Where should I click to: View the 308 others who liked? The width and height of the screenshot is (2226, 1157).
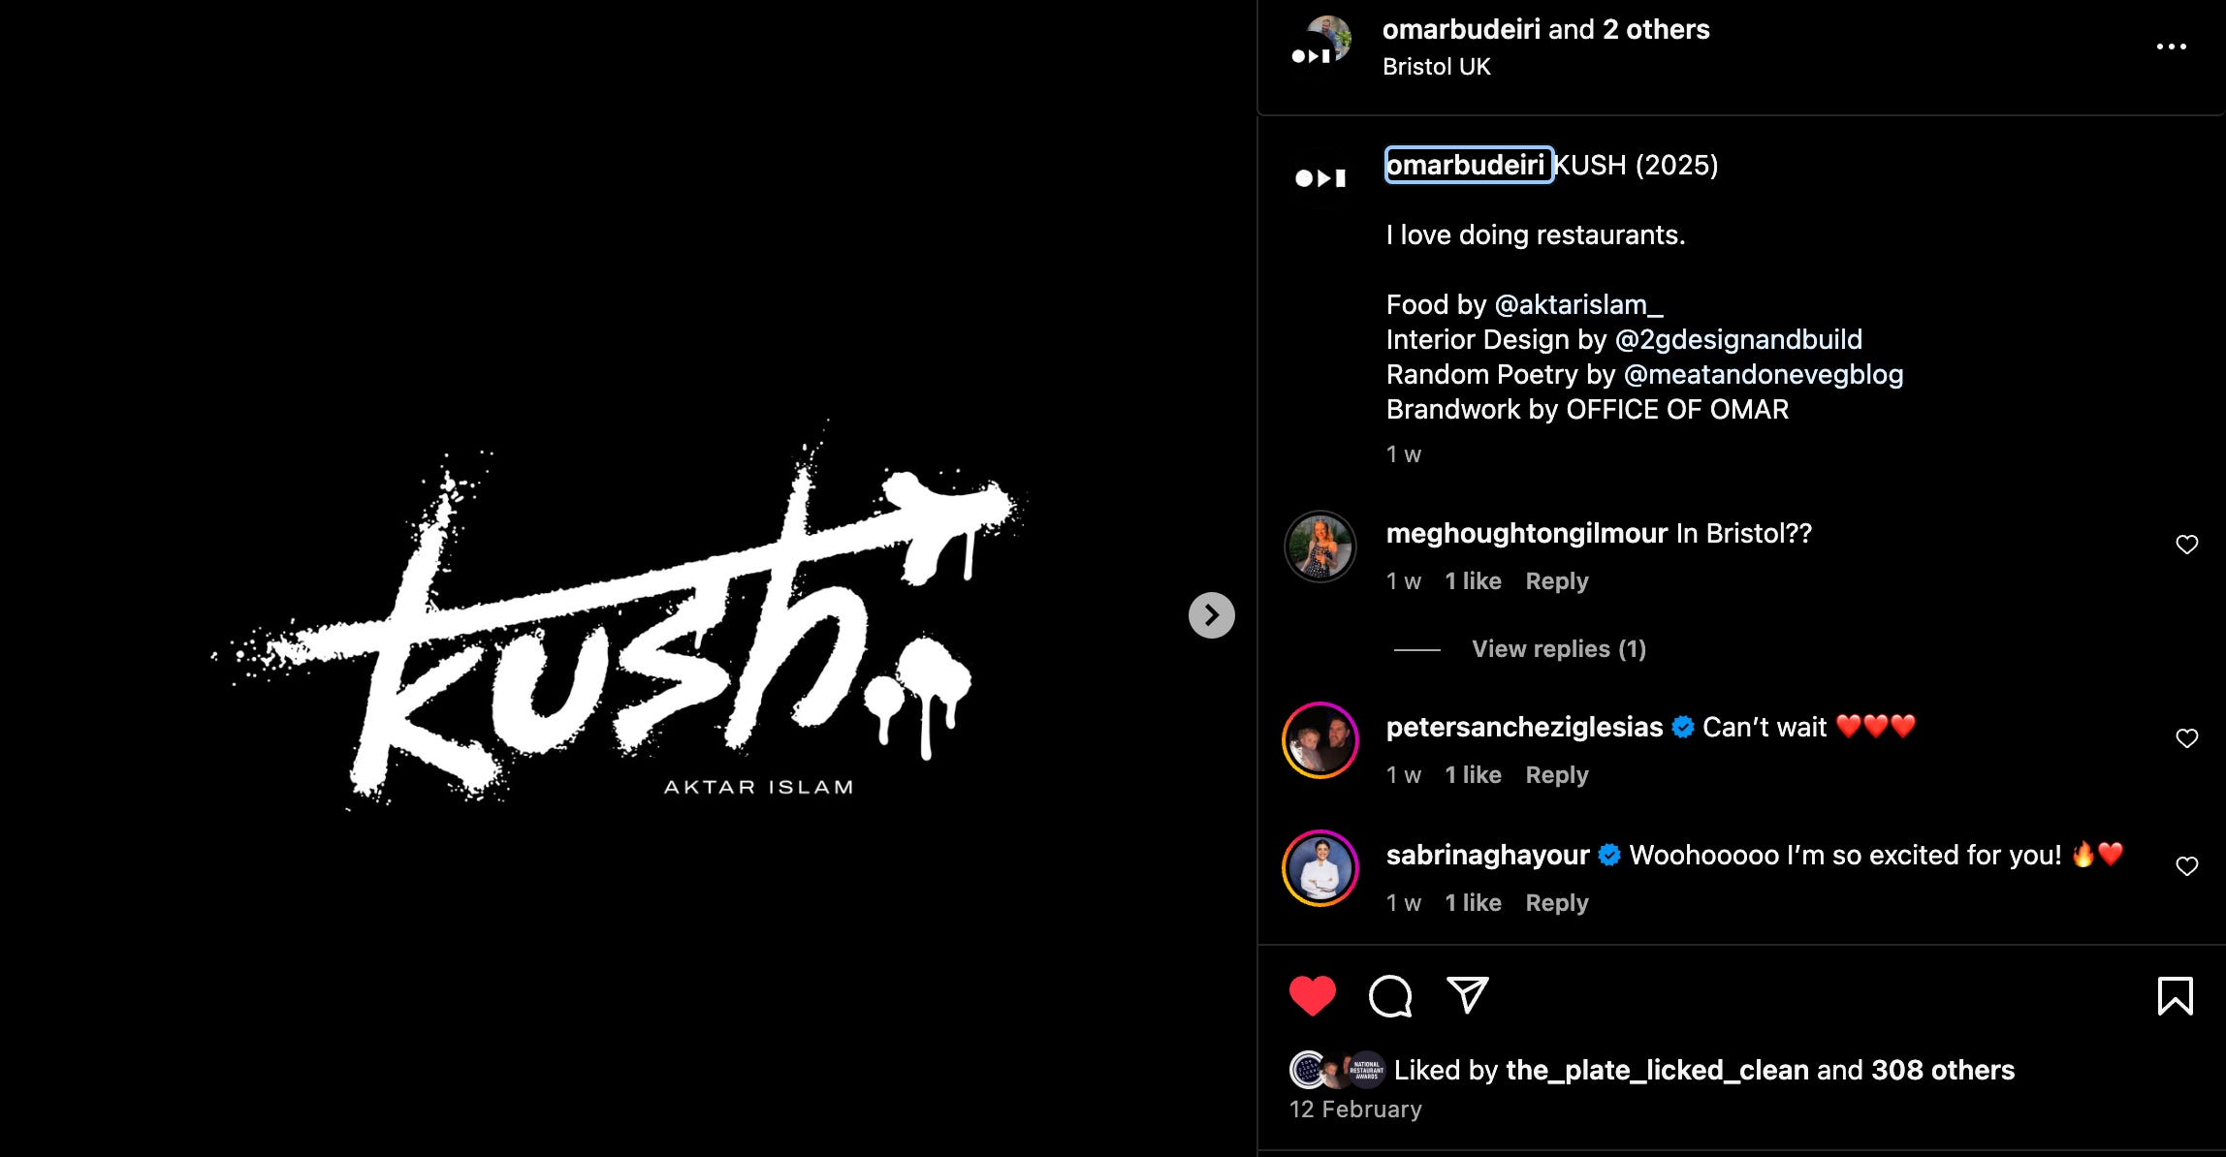coord(1943,1070)
